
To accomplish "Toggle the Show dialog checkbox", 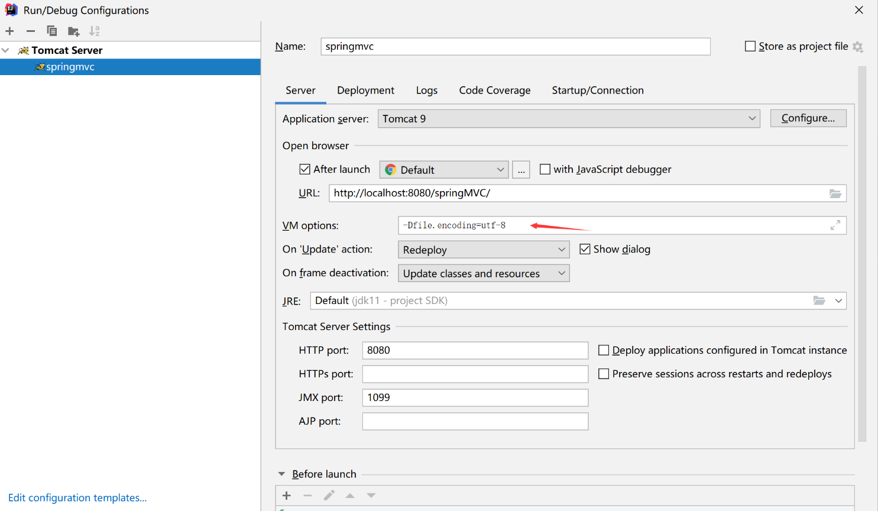I will tap(585, 249).
